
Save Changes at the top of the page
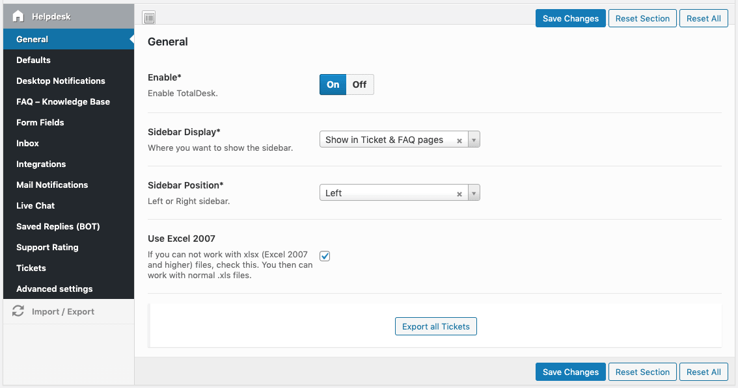point(570,18)
